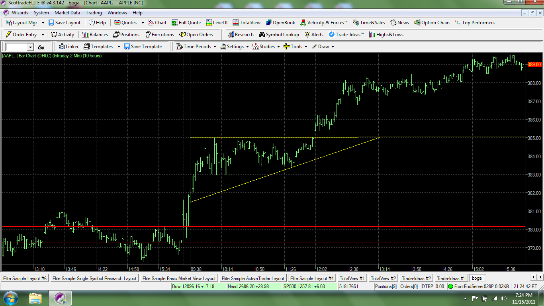The width and height of the screenshot is (544, 306).
Task: View account Balances
Action: click(95, 35)
